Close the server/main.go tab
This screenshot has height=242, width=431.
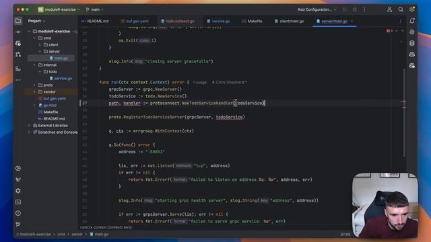pyautogui.click(x=352, y=21)
